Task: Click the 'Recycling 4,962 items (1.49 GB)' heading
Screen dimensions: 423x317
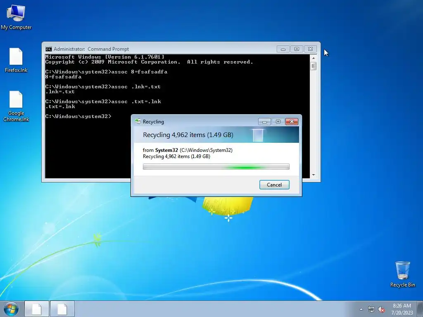Action: [x=188, y=135]
